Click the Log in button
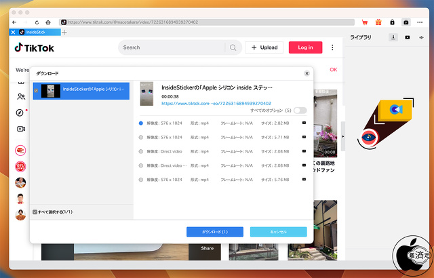434x278 pixels. (x=305, y=47)
